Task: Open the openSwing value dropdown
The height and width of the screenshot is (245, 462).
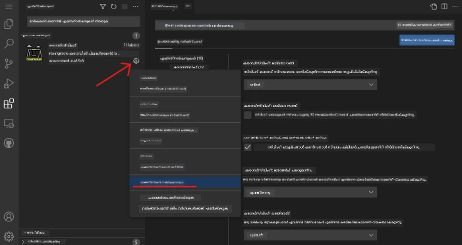Action: click(310, 192)
